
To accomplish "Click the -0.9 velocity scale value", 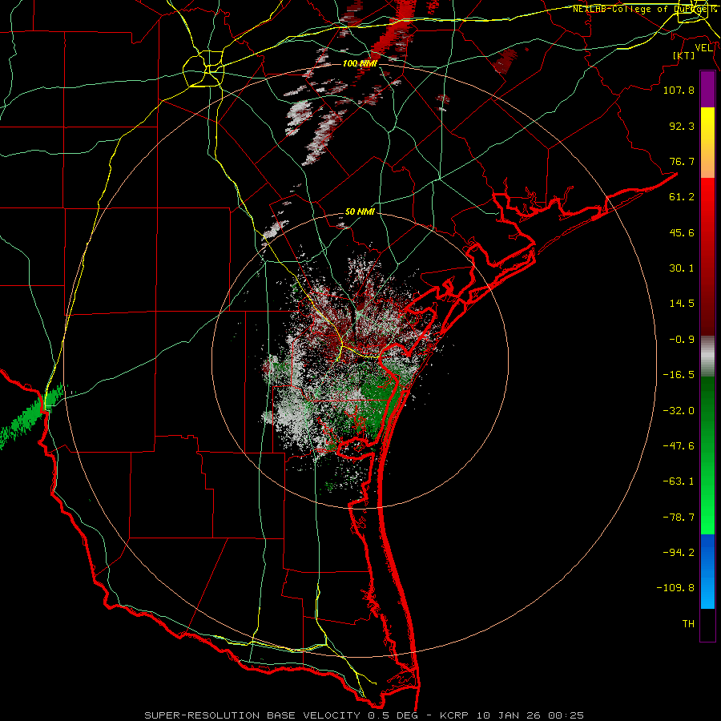I will (682, 340).
